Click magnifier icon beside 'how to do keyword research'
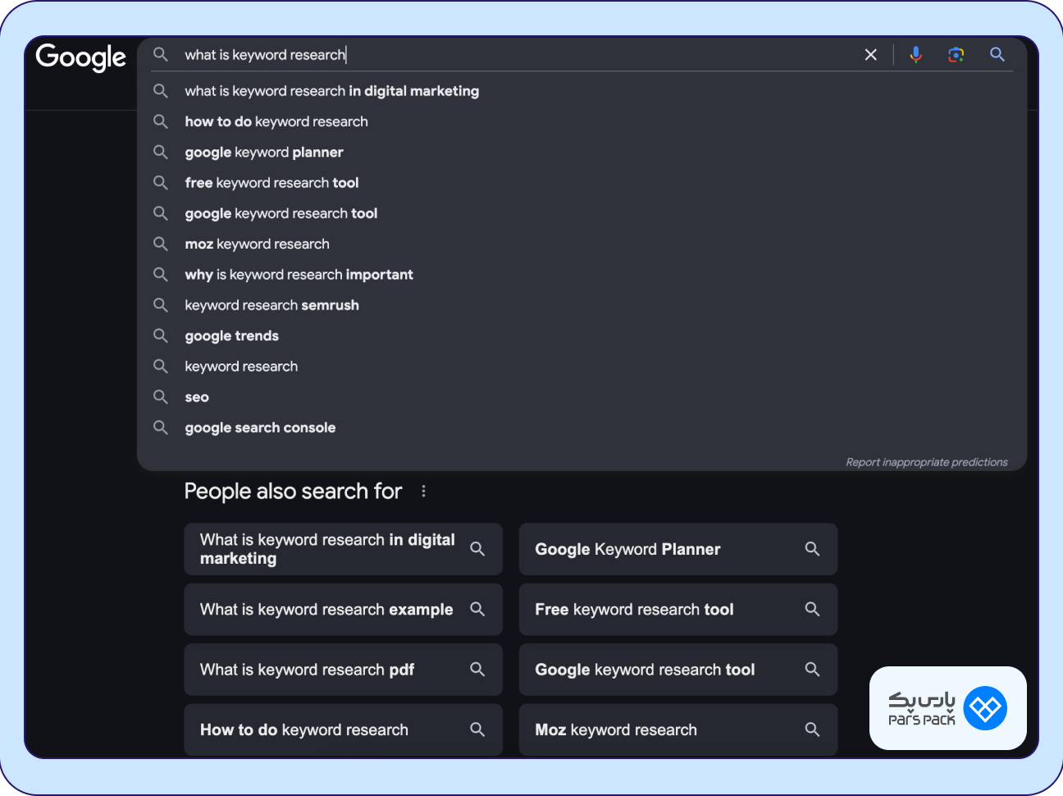This screenshot has height=796, width=1063. pos(161,121)
